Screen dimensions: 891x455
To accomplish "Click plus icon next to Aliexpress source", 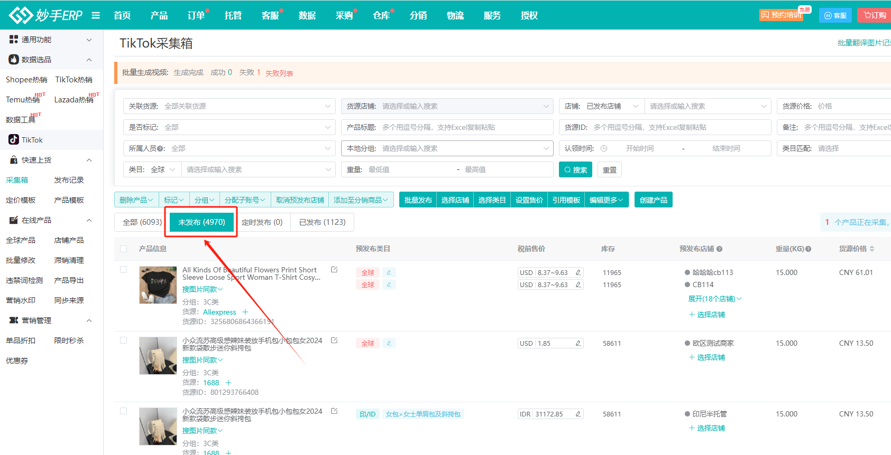I will [245, 312].
